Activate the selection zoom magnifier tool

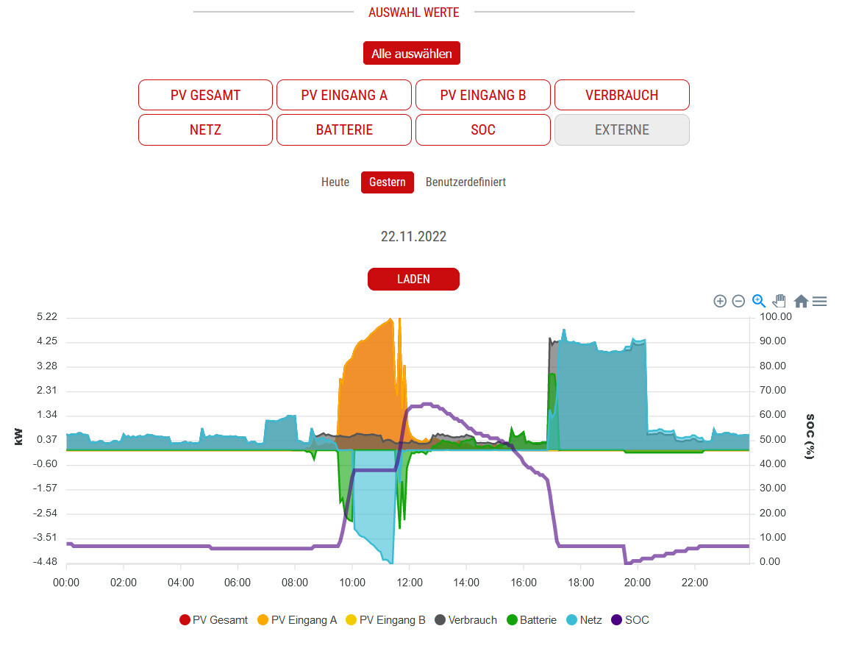pyautogui.click(x=759, y=301)
